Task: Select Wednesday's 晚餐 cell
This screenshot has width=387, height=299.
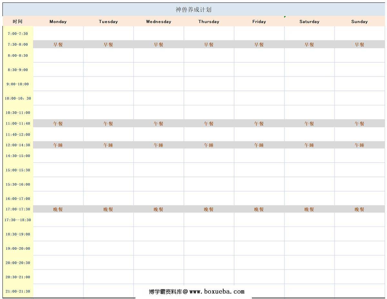Action: 159,209
